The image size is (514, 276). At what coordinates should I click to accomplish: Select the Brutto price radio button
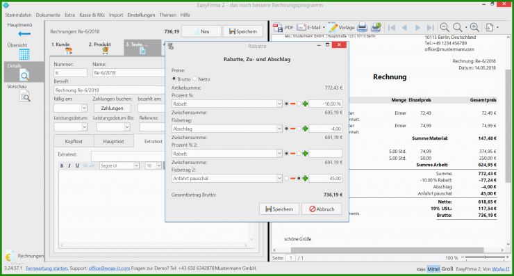(x=174, y=79)
